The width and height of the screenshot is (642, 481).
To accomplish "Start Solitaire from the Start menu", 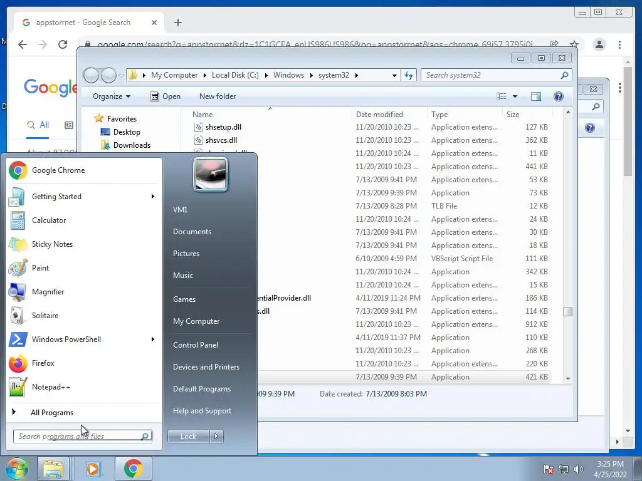I will 84,316.
